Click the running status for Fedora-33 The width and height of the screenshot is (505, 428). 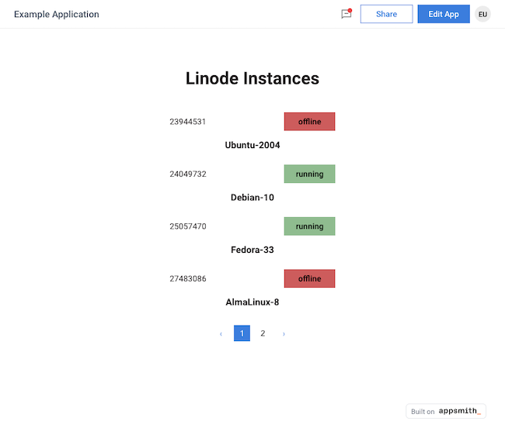pyautogui.click(x=309, y=226)
